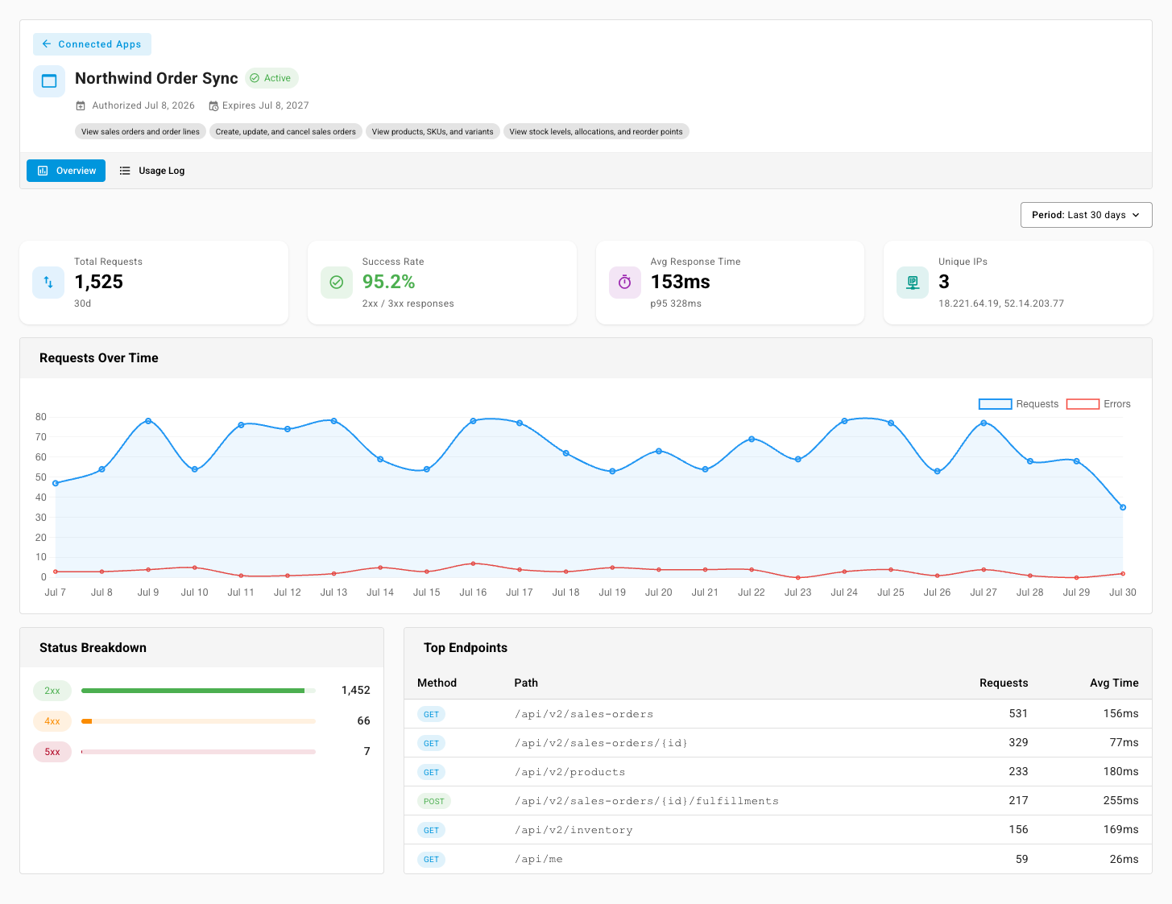Click the Path column header

coord(526,683)
